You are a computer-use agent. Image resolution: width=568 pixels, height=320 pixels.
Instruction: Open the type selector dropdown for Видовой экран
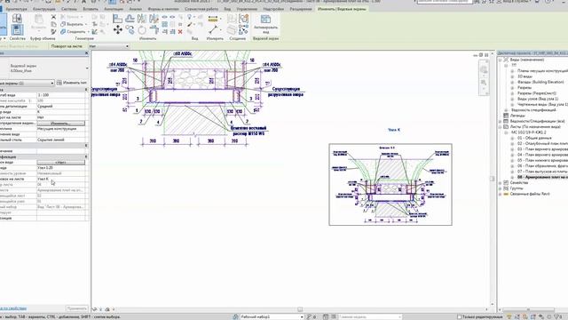pyautogui.click(x=87, y=68)
